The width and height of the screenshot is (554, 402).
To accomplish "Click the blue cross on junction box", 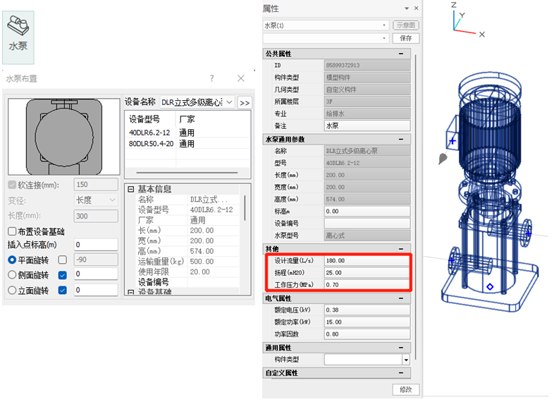I will tap(453, 141).
